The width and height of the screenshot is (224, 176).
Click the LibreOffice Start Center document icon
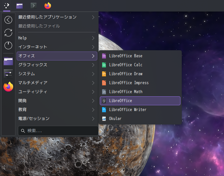(104, 101)
